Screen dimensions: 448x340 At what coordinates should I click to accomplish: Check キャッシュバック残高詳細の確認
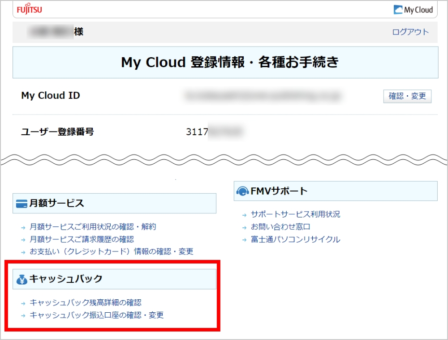click(x=85, y=303)
